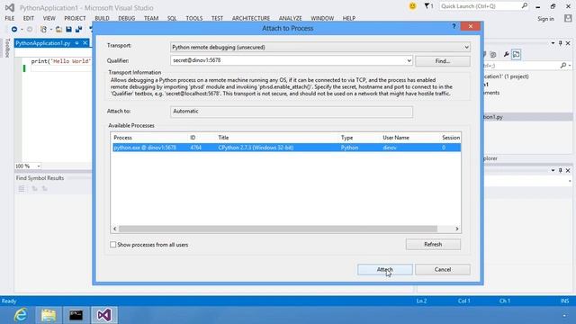The width and height of the screenshot is (576, 324).
Task: Click the Attach button
Action: [385, 270]
